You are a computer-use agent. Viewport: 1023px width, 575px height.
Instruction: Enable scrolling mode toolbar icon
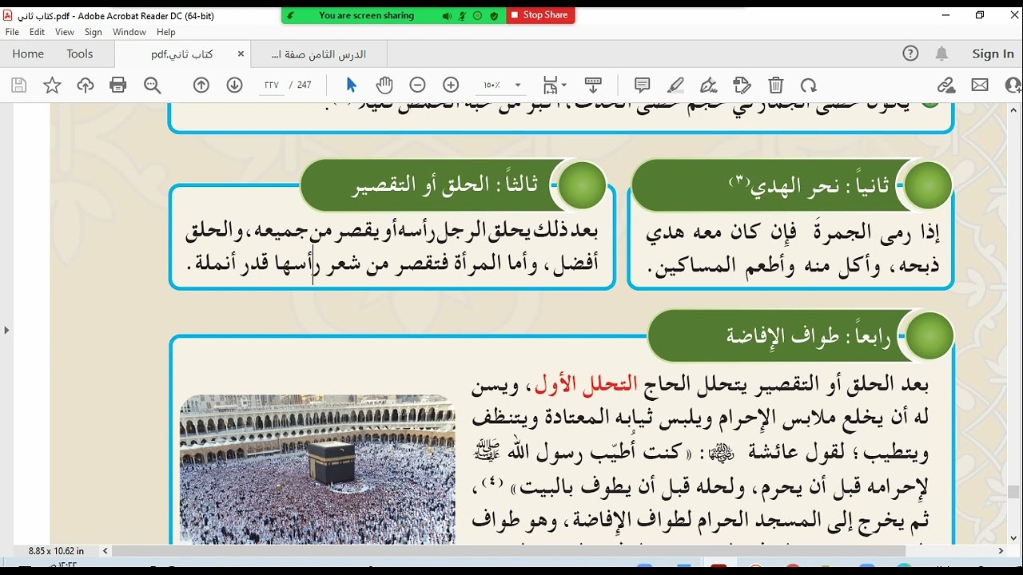click(x=593, y=85)
